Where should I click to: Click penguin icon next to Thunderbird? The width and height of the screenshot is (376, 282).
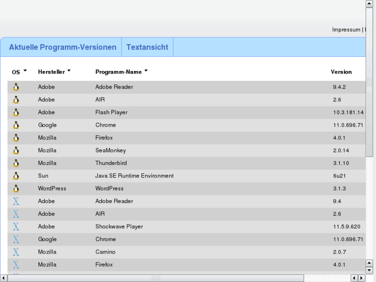click(16, 163)
